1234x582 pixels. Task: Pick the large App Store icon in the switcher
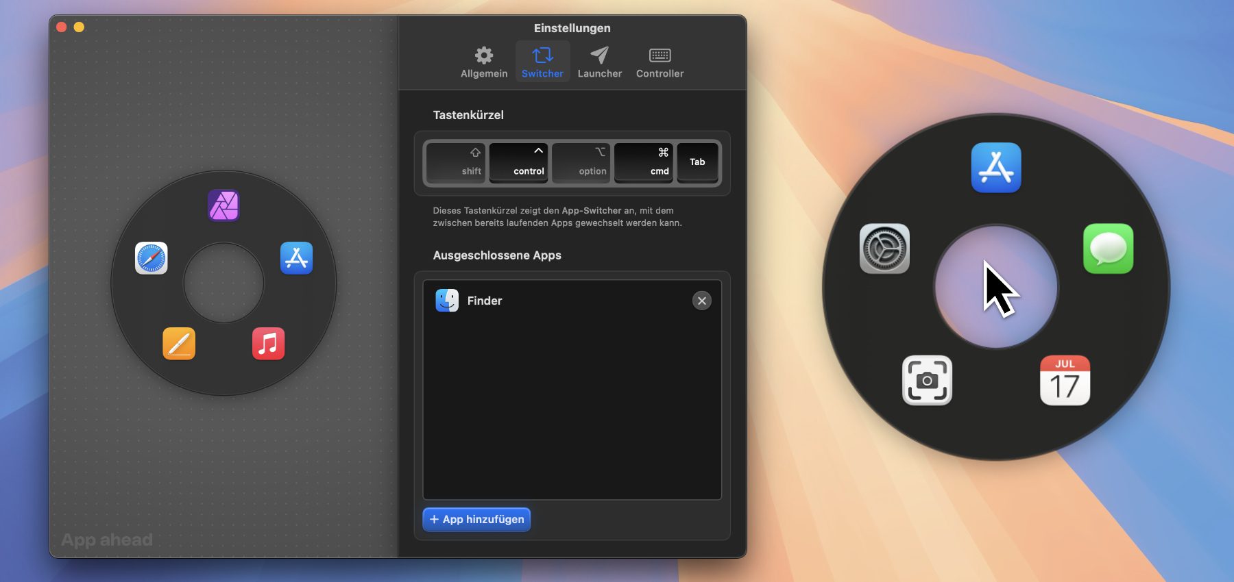[x=995, y=168]
